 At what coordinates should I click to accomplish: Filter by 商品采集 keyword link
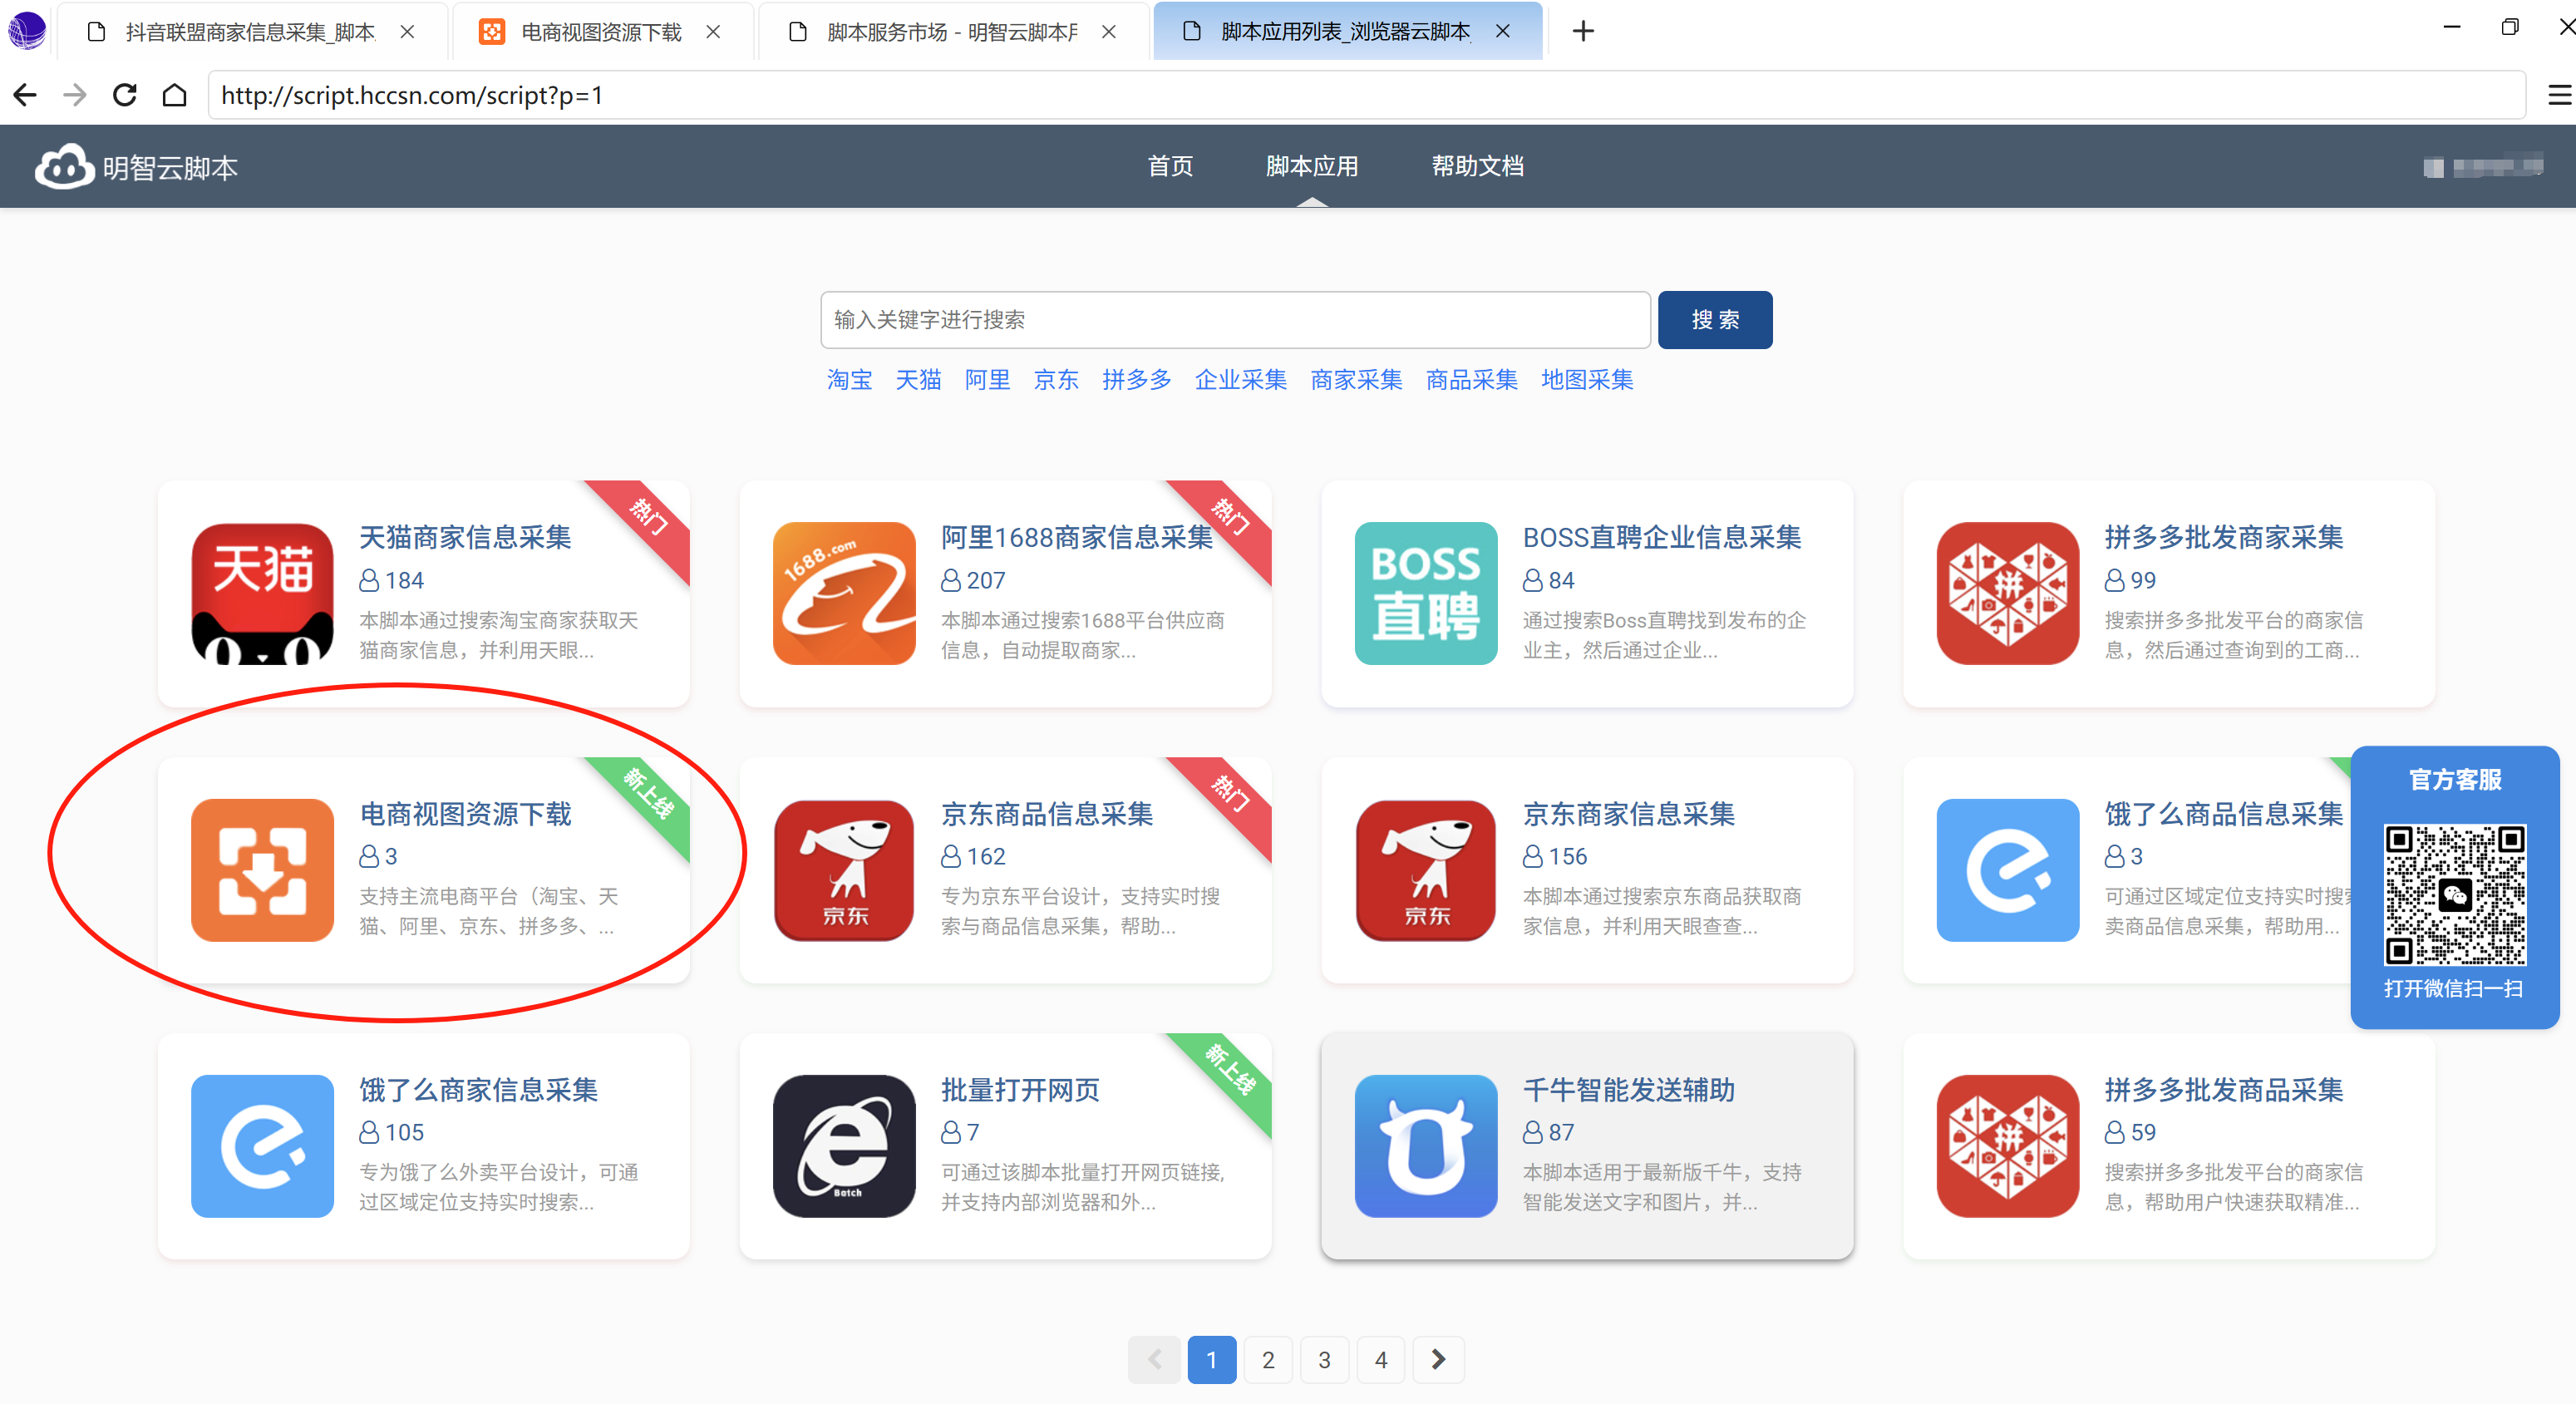[1472, 380]
